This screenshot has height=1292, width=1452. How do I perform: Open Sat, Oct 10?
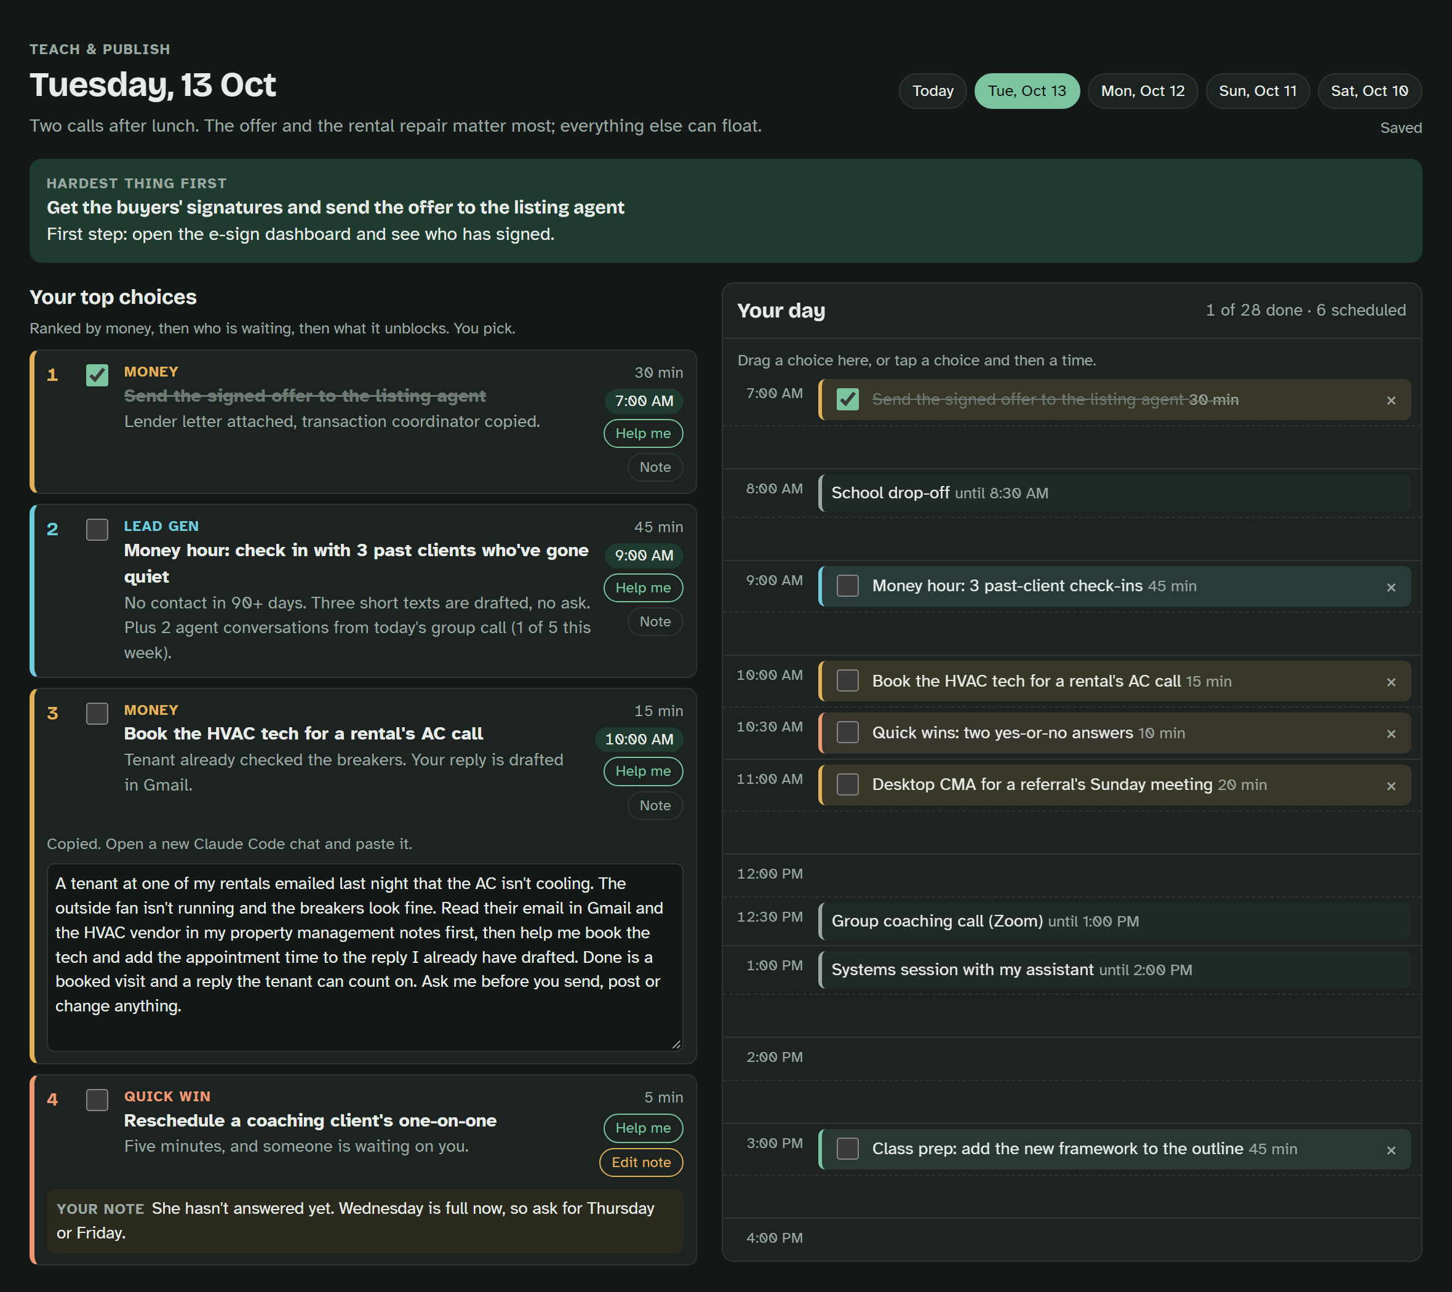pyautogui.click(x=1369, y=91)
